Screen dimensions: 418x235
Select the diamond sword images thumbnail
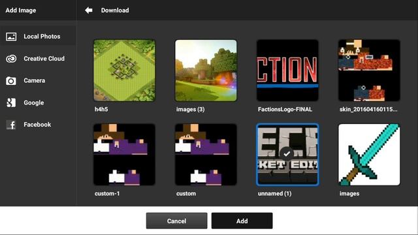(x=369, y=155)
